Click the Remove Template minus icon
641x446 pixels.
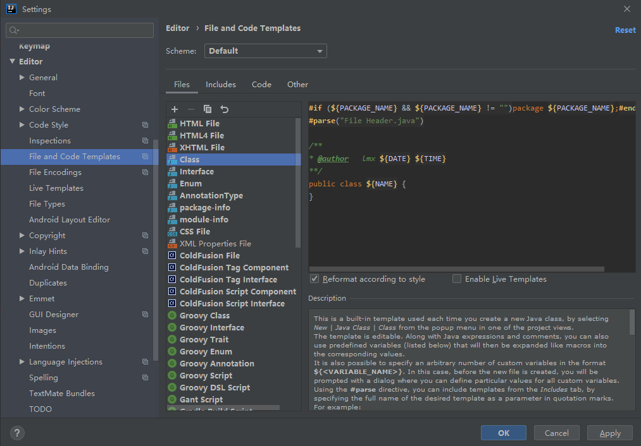(x=191, y=109)
